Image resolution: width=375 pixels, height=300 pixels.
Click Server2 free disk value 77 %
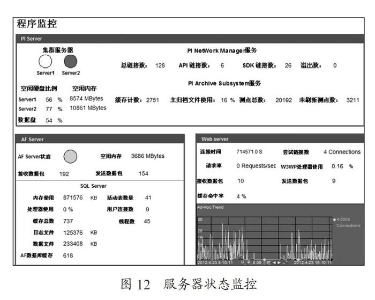tap(54, 109)
